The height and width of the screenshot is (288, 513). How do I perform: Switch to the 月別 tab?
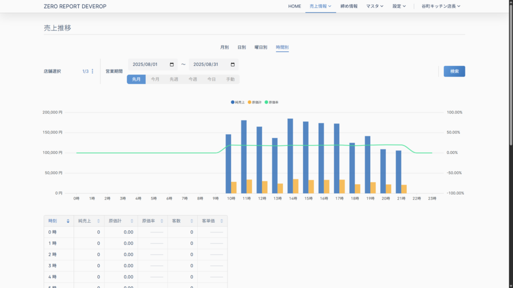point(224,47)
